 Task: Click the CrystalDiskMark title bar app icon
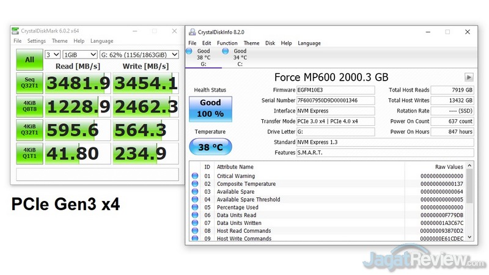click(15, 31)
